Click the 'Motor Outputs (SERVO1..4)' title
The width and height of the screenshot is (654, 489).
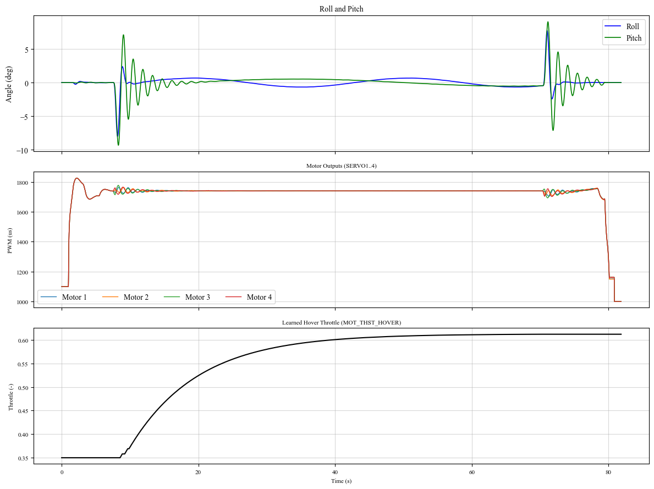click(x=341, y=166)
